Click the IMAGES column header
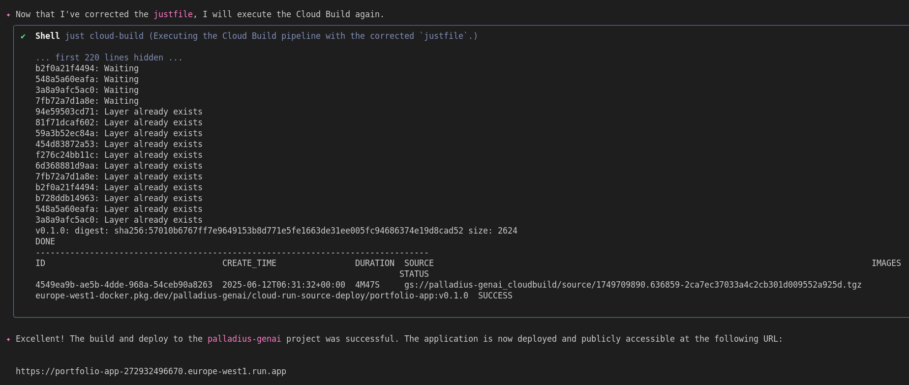The height and width of the screenshot is (385, 909). click(x=886, y=263)
